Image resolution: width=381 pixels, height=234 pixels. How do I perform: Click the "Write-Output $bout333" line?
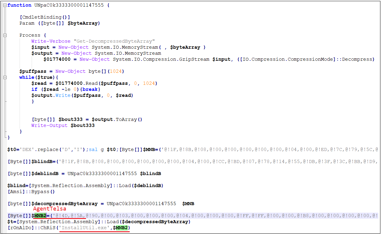click(63, 125)
